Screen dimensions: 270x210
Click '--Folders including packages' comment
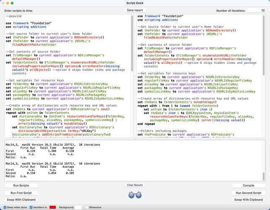click(x=162, y=131)
